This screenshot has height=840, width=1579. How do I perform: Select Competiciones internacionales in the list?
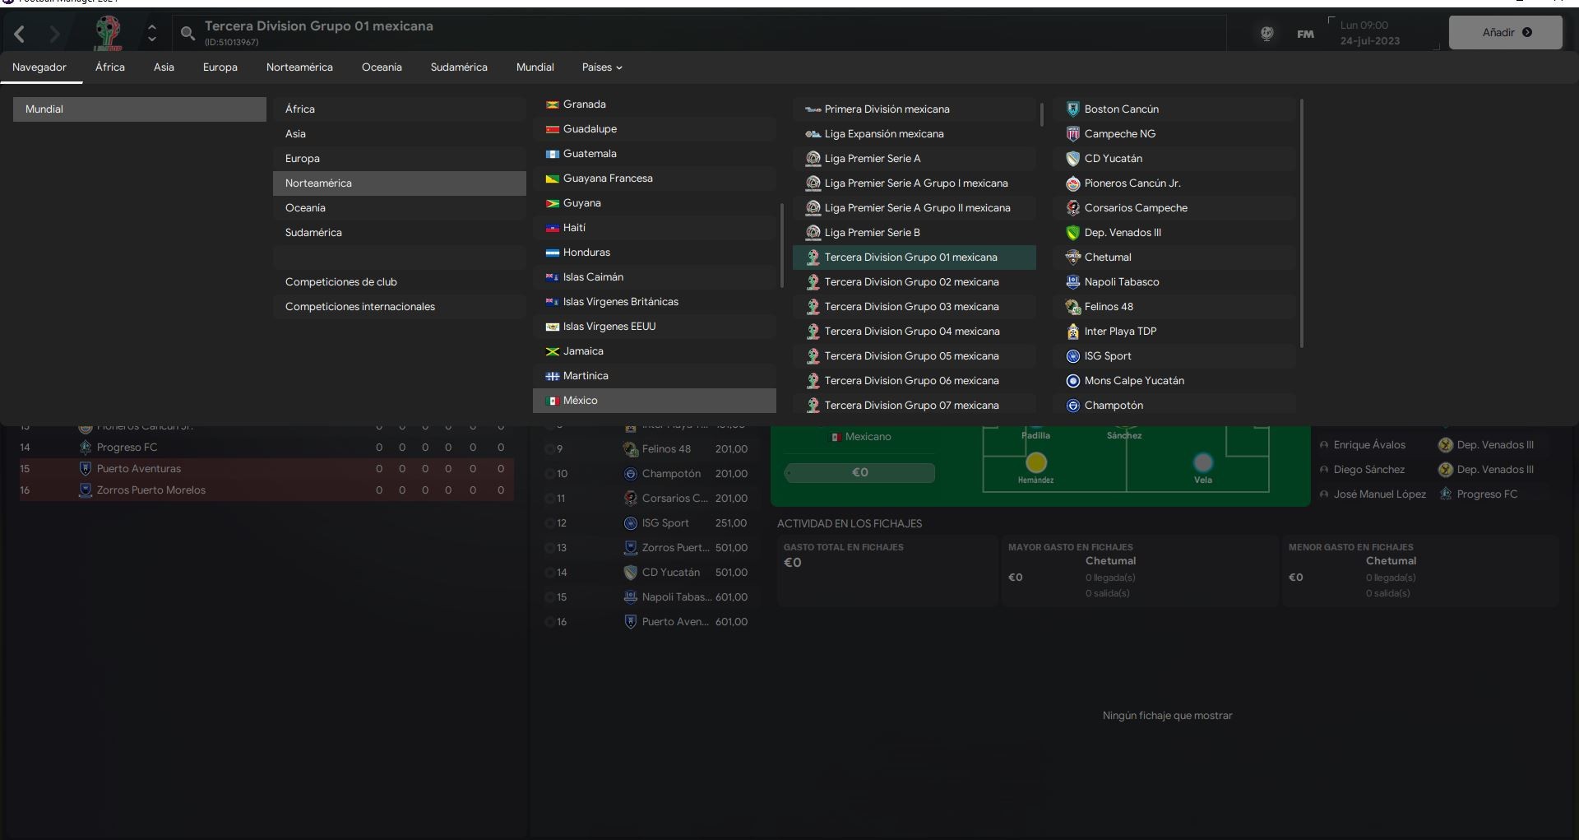[x=360, y=307]
